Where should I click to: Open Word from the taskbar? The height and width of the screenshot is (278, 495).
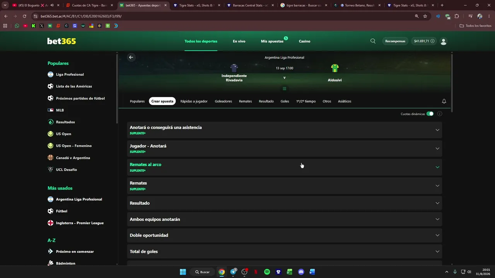point(312,272)
